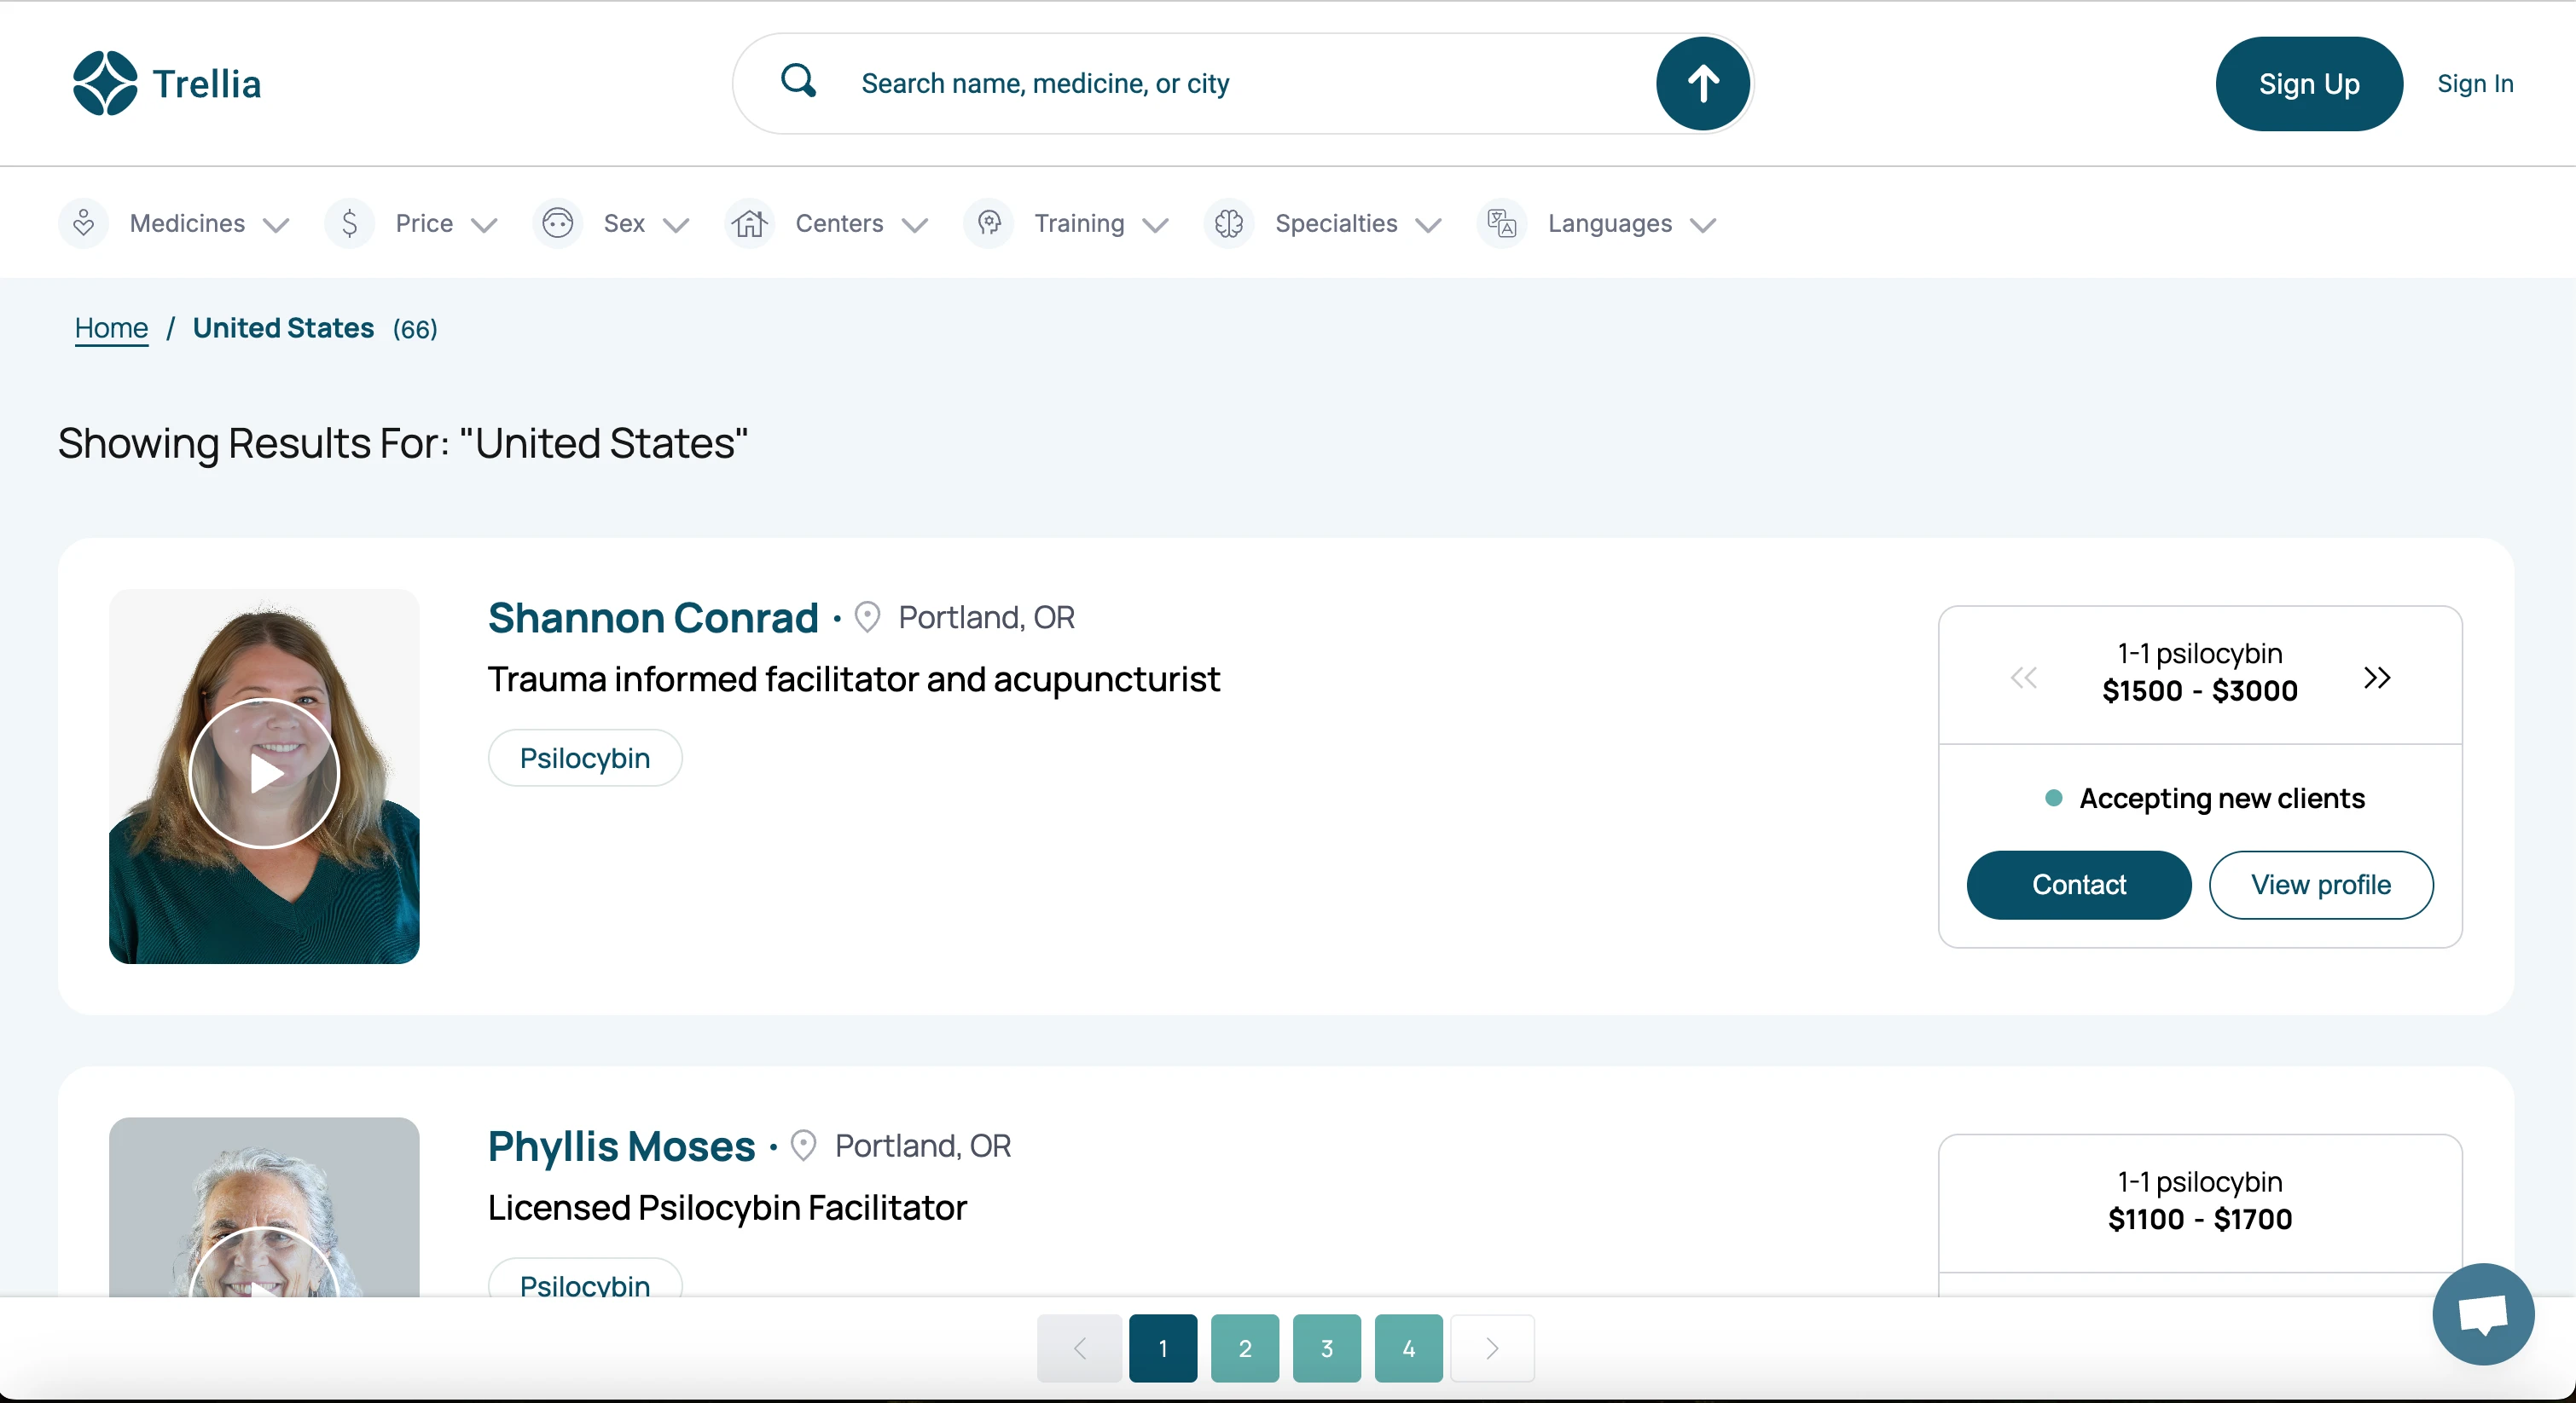This screenshot has height=1403, width=2576.
Task: Click "Trauma informed facilitator and acupuncturist" text
Action: pos(854,679)
